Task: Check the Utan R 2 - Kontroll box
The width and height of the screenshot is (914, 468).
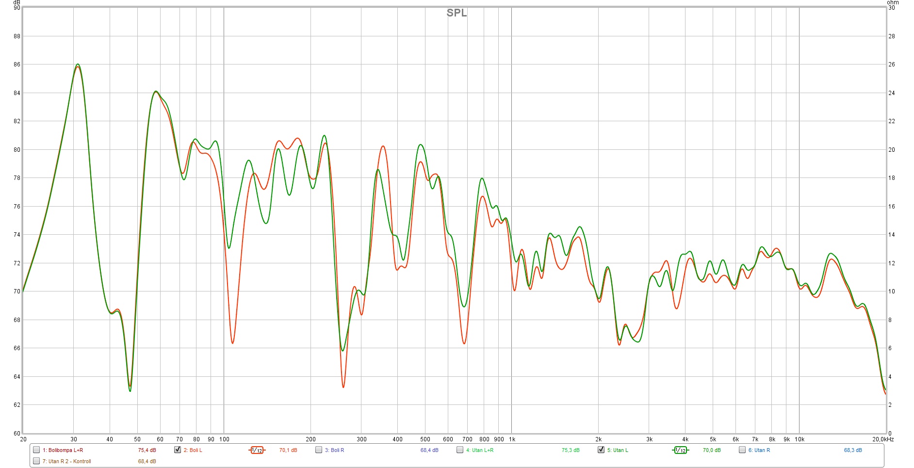Action: click(36, 461)
